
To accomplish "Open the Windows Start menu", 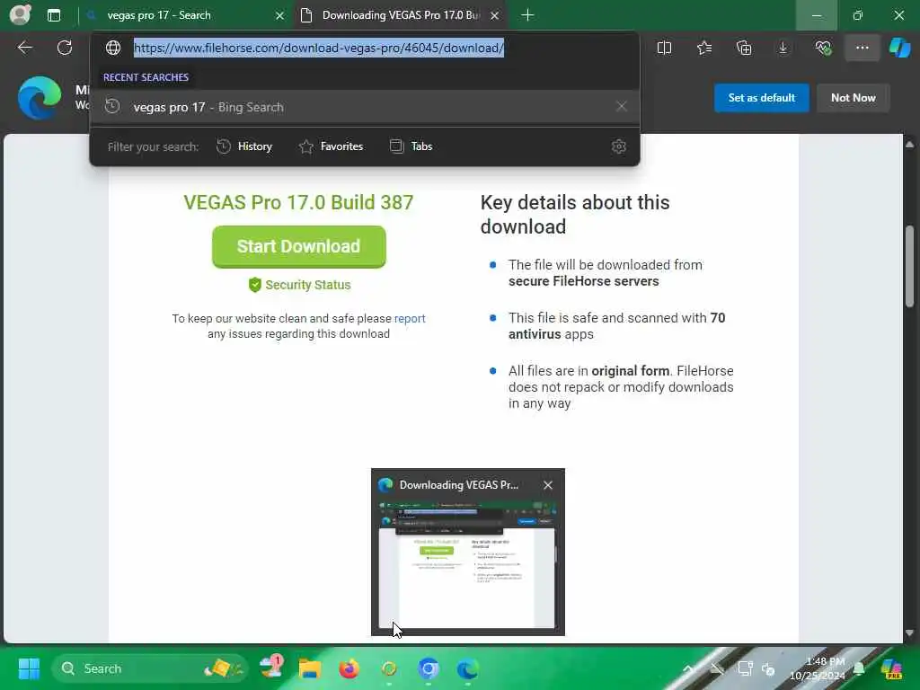I will (x=29, y=668).
